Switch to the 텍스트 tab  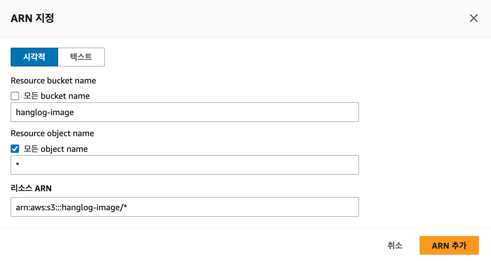81,57
